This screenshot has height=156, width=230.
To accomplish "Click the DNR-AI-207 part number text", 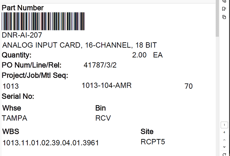I will [22, 35].
